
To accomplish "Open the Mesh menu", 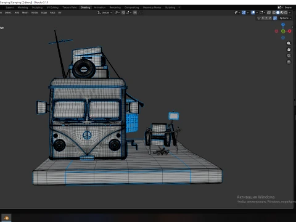I will pyautogui.click(x=25, y=12).
